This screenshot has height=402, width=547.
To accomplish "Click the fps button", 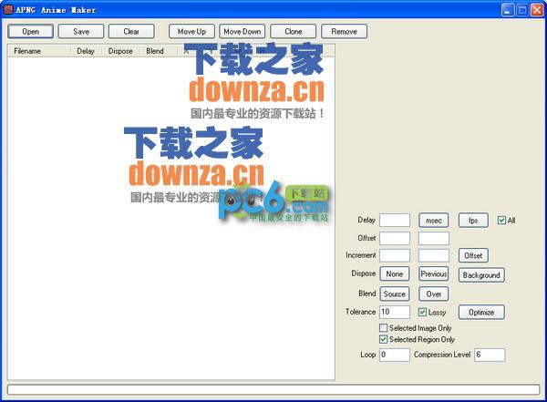I will pyautogui.click(x=473, y=221).
